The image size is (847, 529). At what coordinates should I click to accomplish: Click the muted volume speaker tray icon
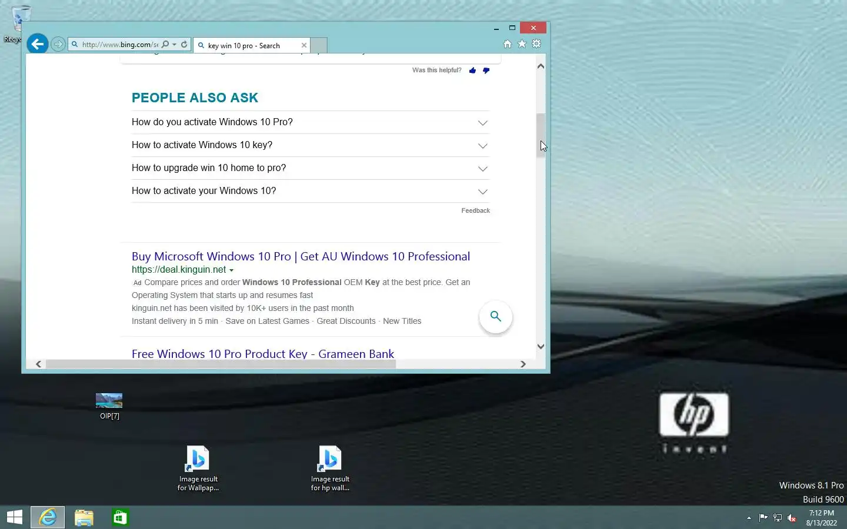click(792, 518)
